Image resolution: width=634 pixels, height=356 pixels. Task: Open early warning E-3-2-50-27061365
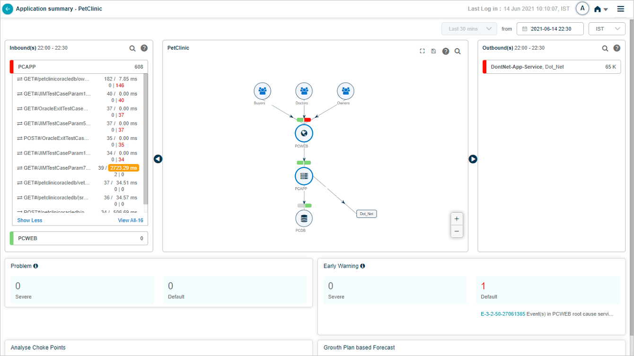[502, 314]
